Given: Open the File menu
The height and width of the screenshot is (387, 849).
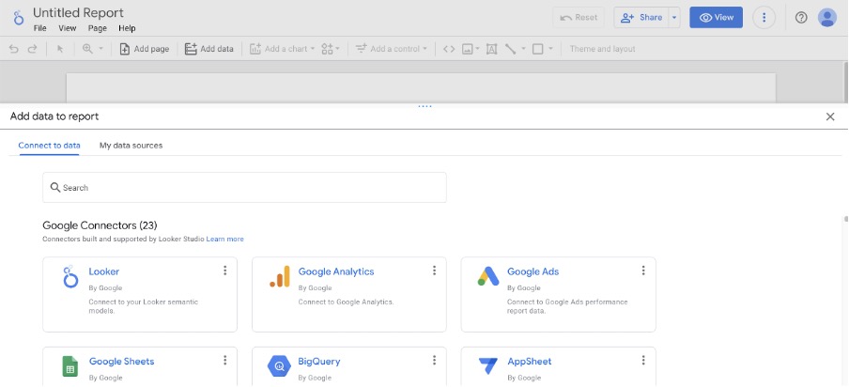Looking at the screenshot, I should (x=40, y=28).
